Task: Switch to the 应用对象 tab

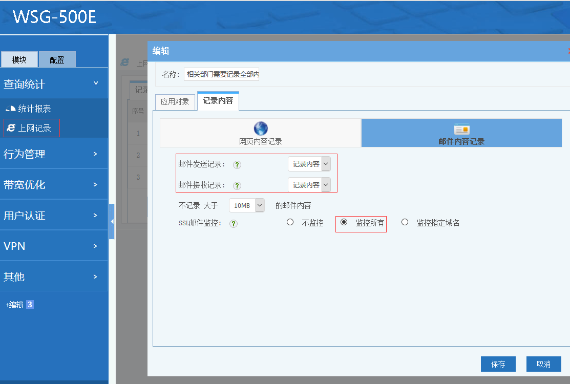Action: [x=175, y=101]
